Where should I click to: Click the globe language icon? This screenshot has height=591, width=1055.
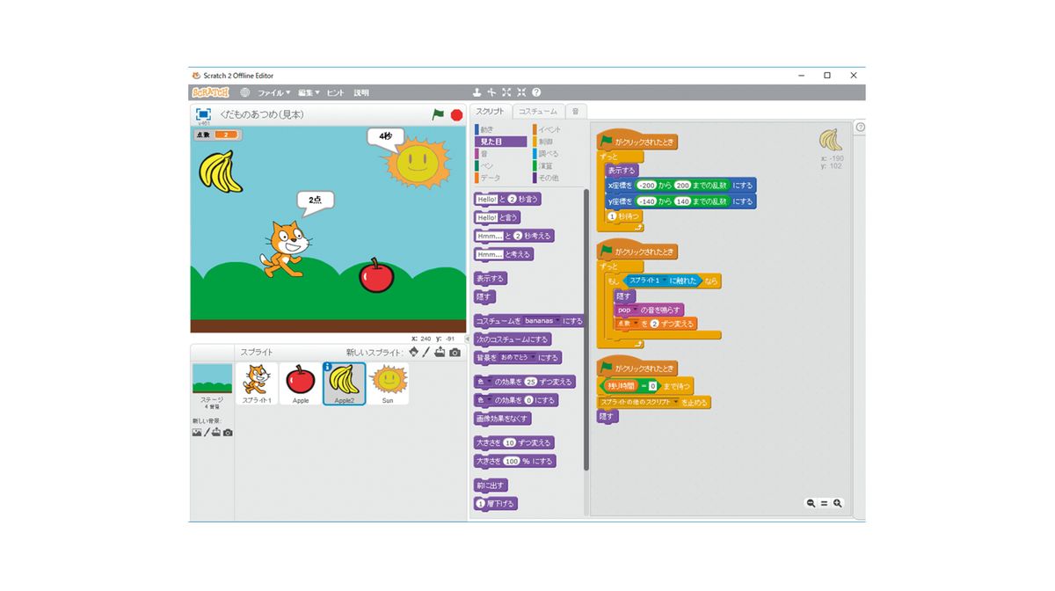(245, 92)
